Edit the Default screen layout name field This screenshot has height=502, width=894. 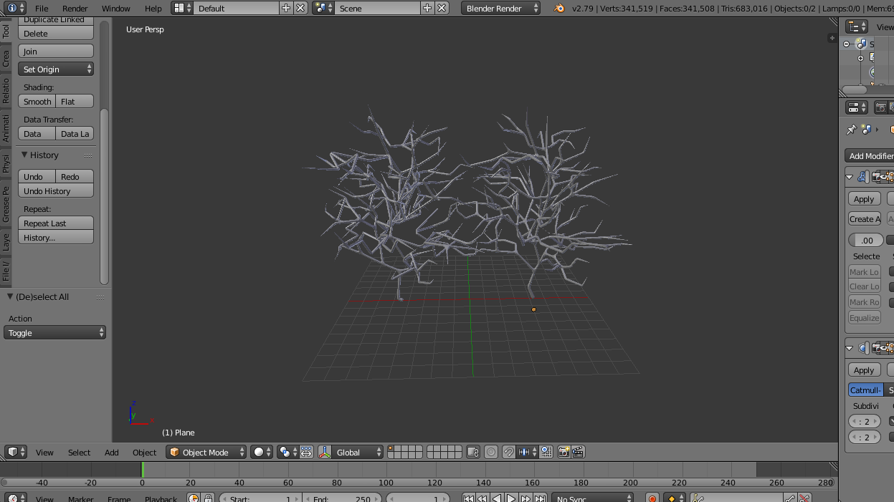pyautogui.click(x=236, y=8)
